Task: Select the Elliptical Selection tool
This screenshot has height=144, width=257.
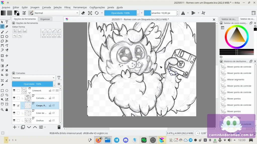Action: pos(7,90)
